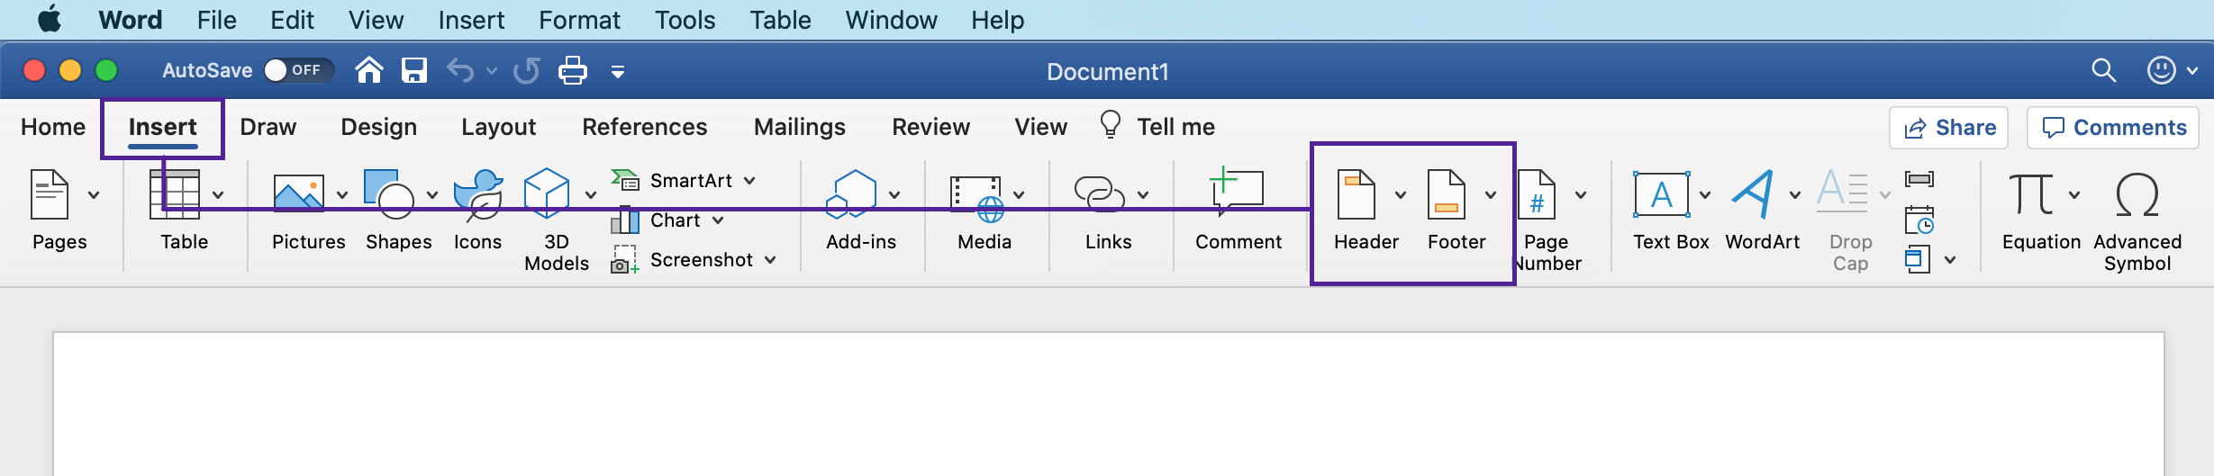Click the Pages icon
Screen dimensions: 2214x476
pos(50,194)
